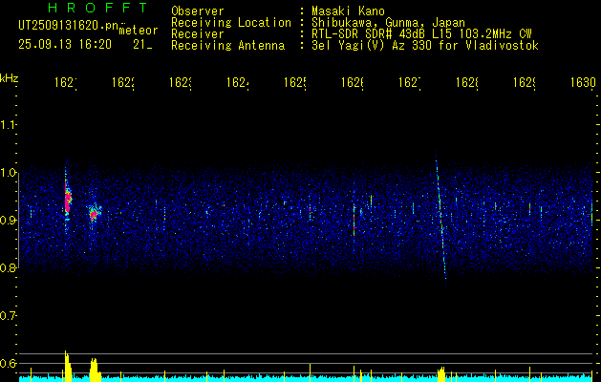This screenshot has height=382, width=601.
Task: Click the 3el Yagi antenna description
Action: tap(425, 46)
